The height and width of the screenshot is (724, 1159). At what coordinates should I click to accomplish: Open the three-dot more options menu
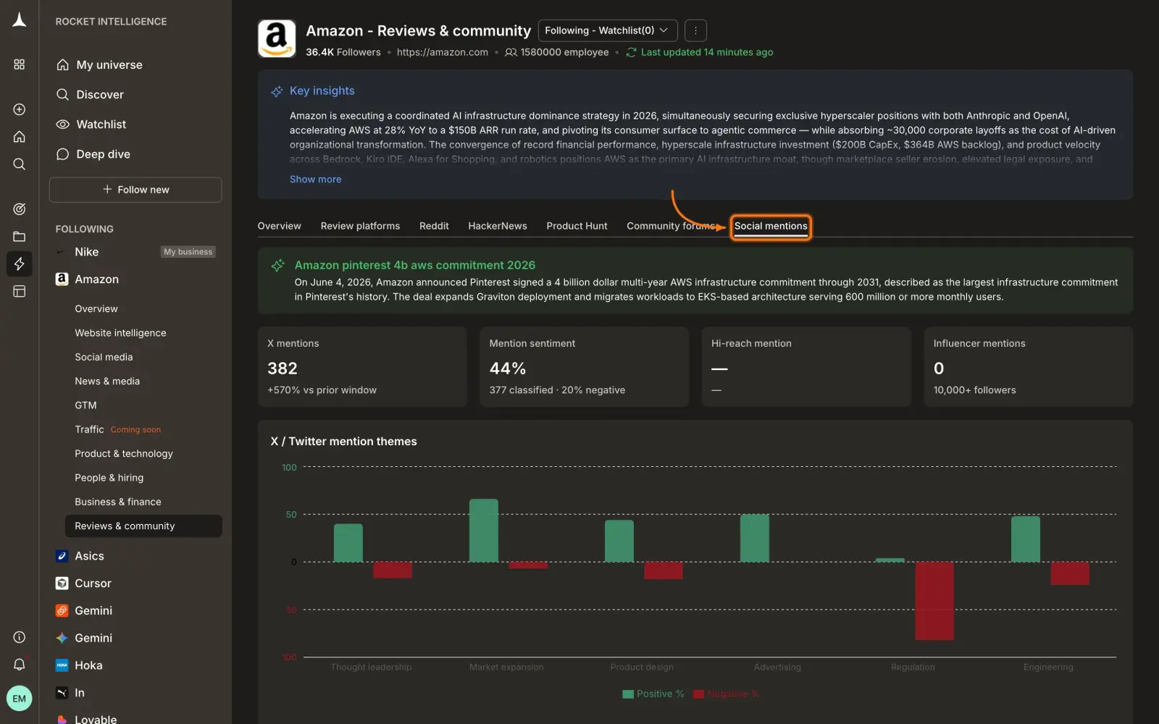click(x=695, y=30)
